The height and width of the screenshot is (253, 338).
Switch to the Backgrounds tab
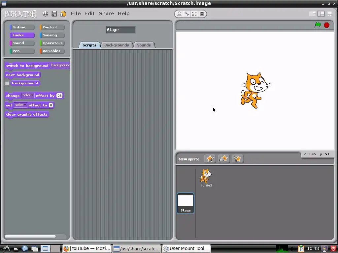(x=117, y=45)
